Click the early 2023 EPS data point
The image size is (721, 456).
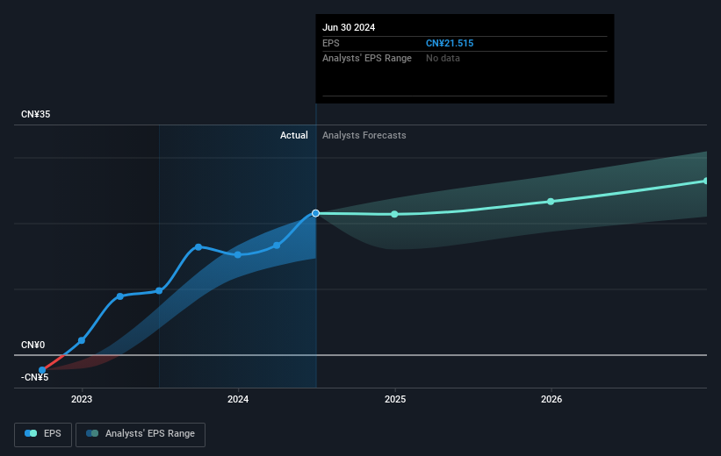[82, 340]
